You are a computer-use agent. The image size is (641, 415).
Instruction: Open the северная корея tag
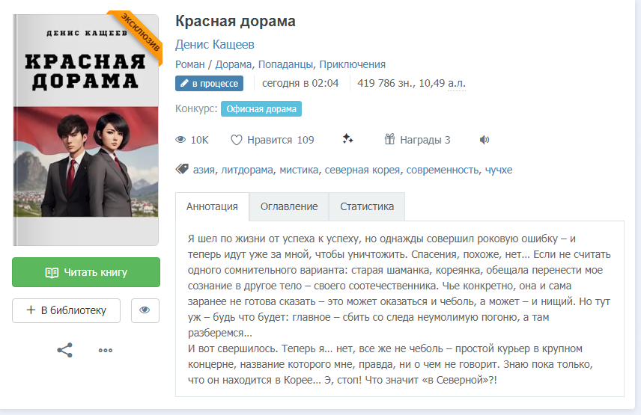click(362, 170)
